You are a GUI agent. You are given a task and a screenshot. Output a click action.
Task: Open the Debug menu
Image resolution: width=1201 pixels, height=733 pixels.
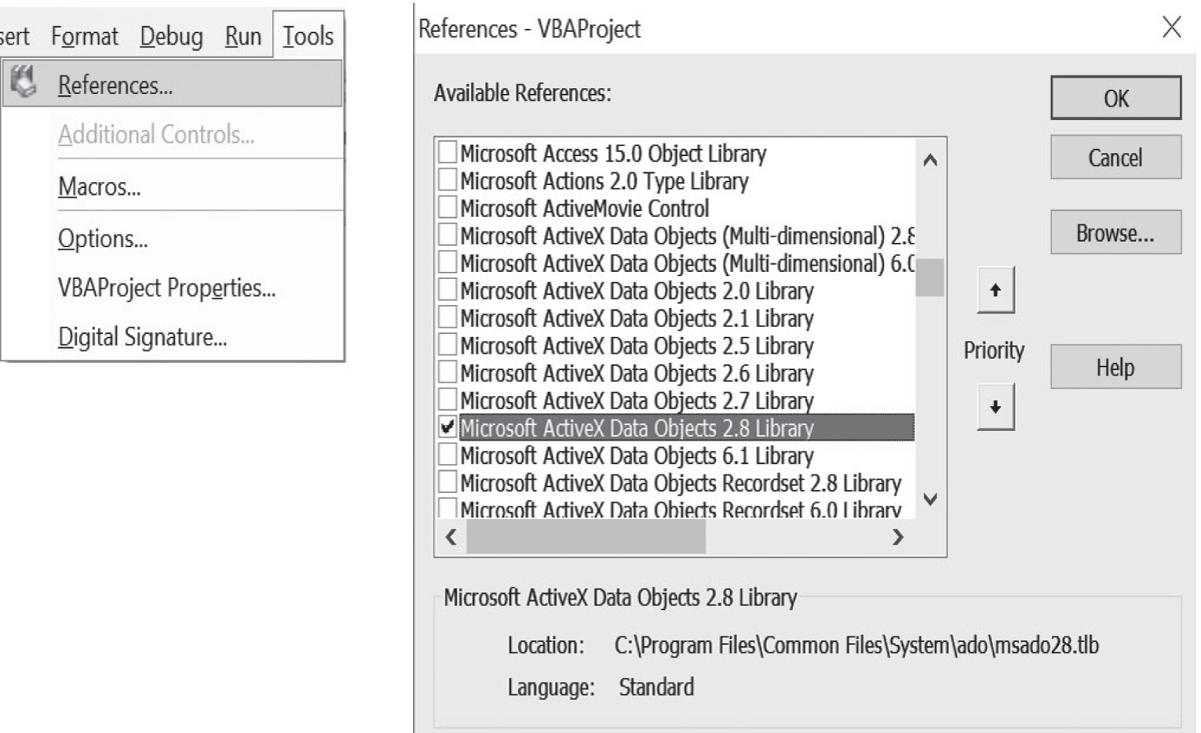(x=172, y=35)
